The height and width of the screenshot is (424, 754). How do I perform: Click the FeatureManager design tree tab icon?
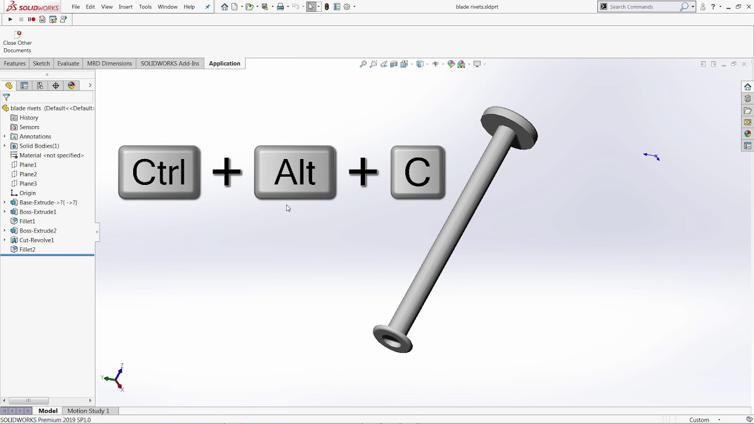pos(9,85)
